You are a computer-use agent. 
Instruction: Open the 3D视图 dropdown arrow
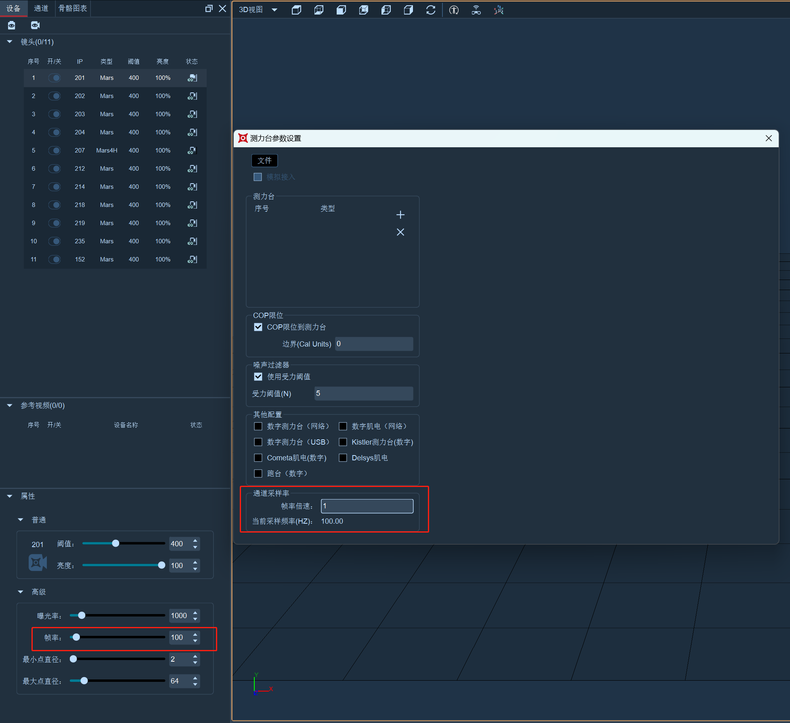[275, 10]
